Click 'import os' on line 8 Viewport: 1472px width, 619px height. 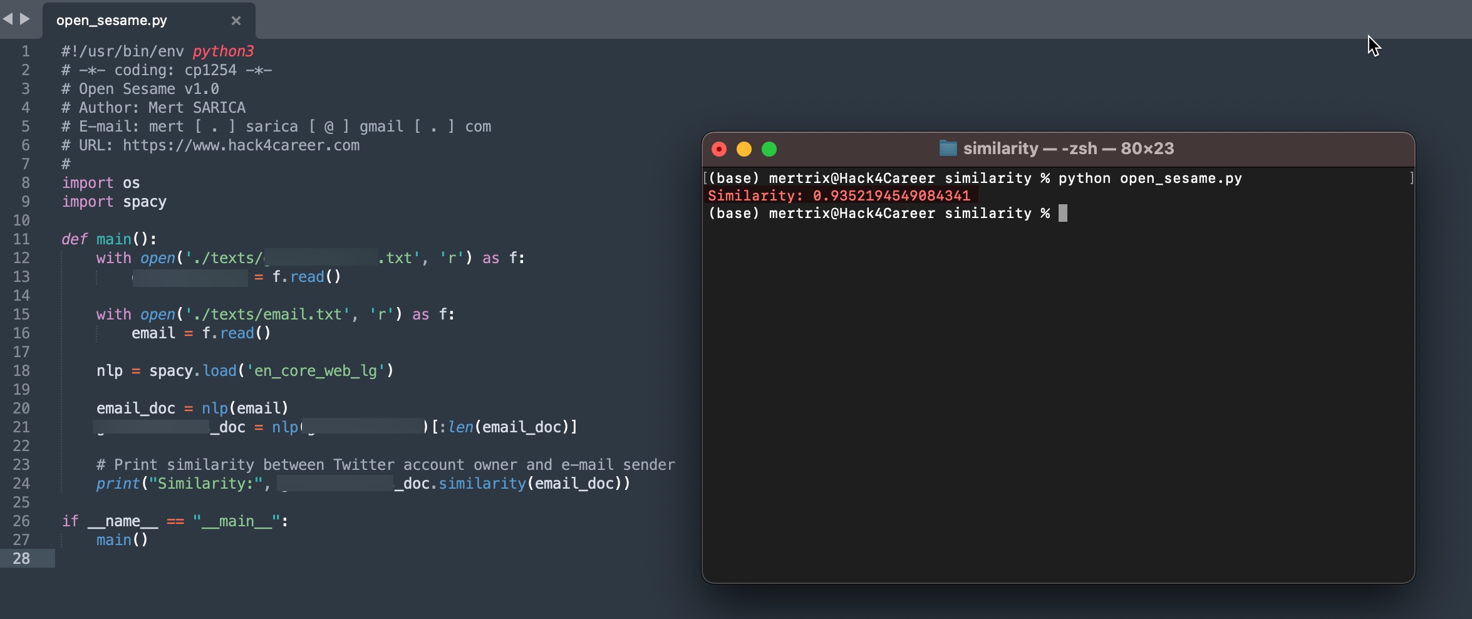point(101,183)
